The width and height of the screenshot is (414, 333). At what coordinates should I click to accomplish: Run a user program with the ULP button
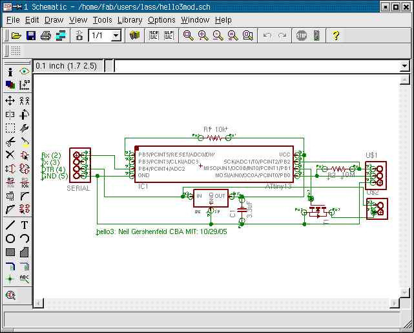point(167,36)
